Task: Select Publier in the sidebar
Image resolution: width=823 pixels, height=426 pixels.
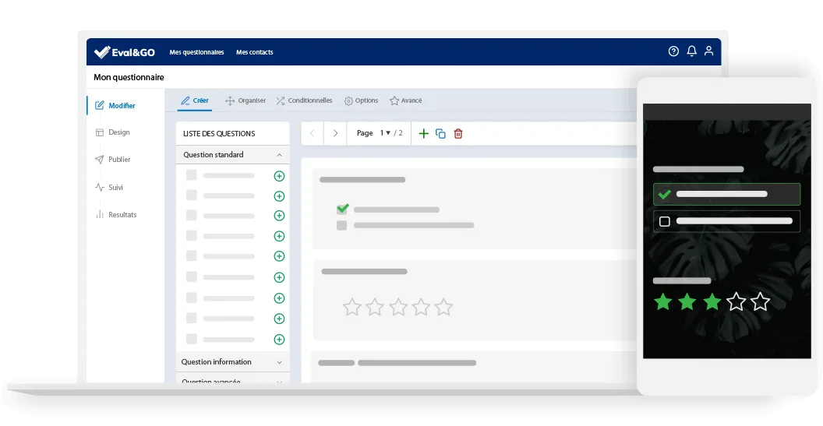Action: 113,160
